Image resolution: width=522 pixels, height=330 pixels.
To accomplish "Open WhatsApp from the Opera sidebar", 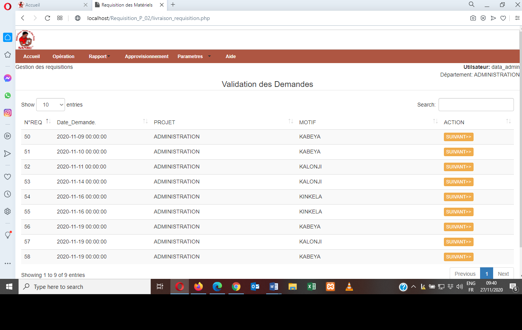I will coord(7,95).
